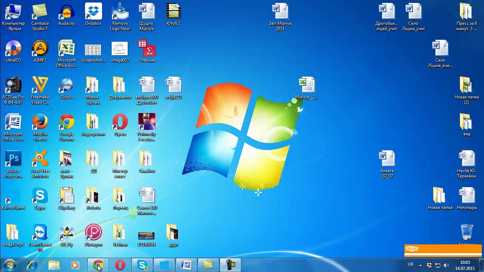
Task: Select the Dropbox desktop icon
Action: pyautogui.click(x=93, y=15)
